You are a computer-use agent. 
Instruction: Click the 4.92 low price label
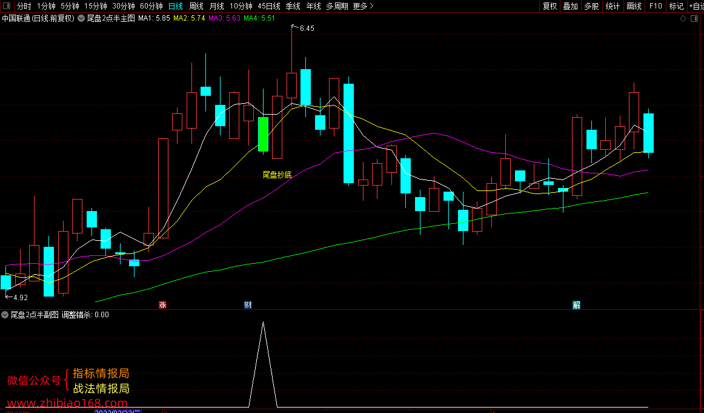click(x=21, y=298)
